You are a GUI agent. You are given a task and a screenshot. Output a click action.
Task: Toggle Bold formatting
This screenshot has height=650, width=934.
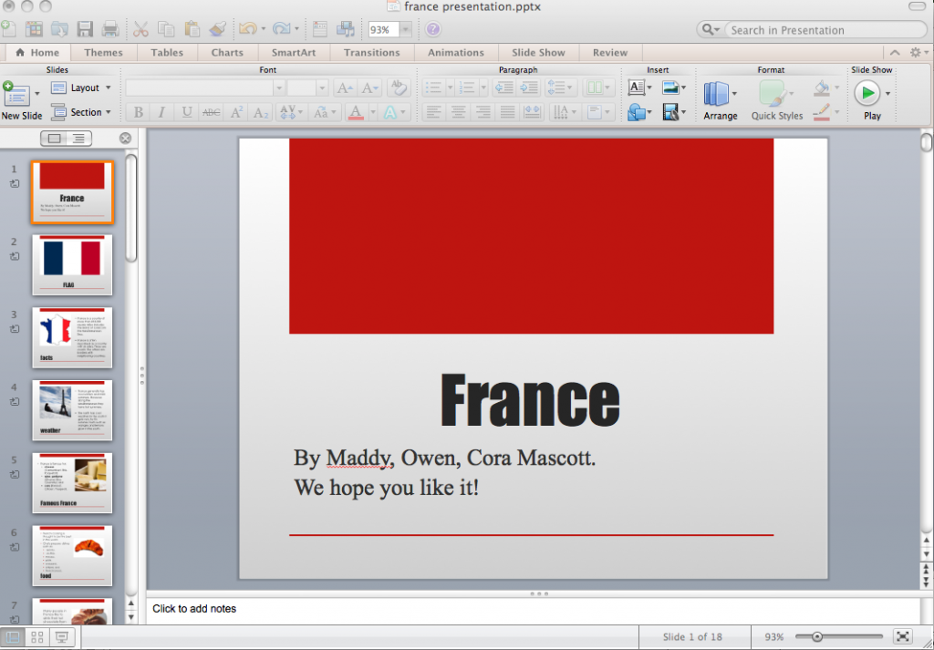coord(139,112)
